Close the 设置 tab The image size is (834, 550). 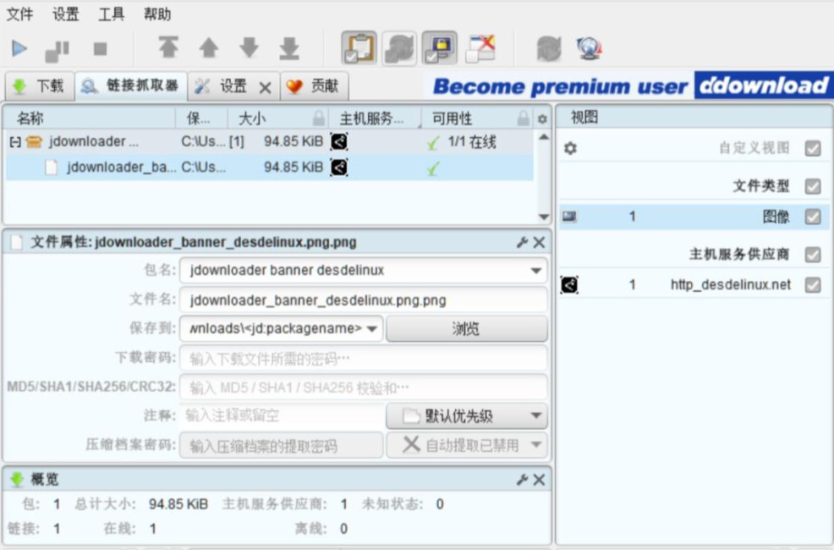(x=265, y=88)
